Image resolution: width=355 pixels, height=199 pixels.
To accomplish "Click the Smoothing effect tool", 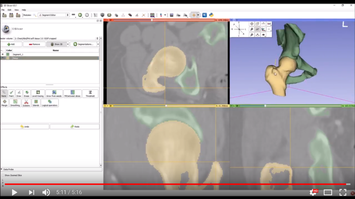I will [x=15, y=103].
